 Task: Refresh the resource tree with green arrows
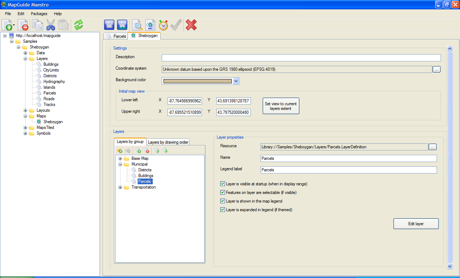[x=79, y=25]
